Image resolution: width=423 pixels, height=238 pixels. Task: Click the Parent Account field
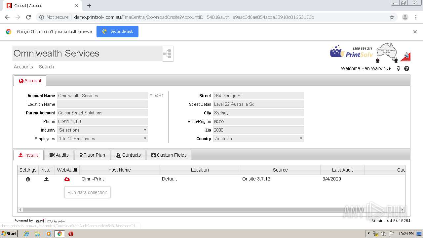[x=102, y=113]
